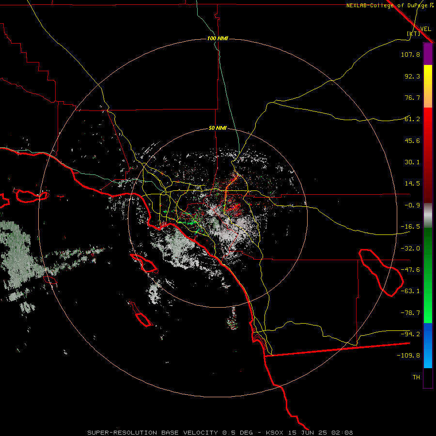Click the -0.9 velocity scale value
436x436 pixels.
(412, 205)
